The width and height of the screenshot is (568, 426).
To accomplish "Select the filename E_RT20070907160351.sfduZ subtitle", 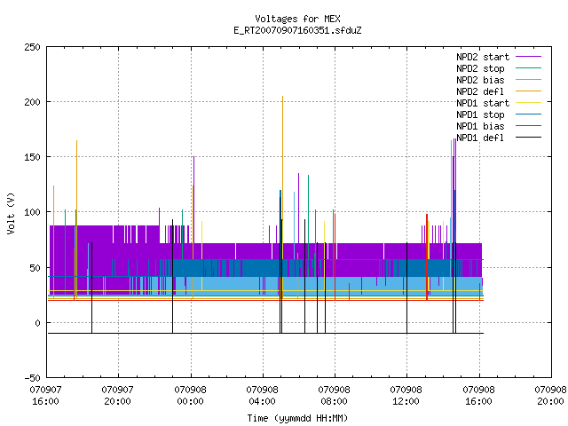I will (297, 30).
